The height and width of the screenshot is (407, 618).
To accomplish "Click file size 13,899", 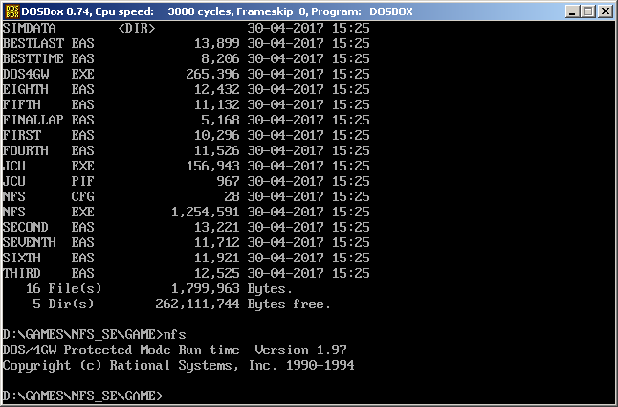I will coord(217,43).
